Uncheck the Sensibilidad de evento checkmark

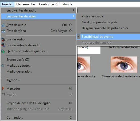click(79, 37)
